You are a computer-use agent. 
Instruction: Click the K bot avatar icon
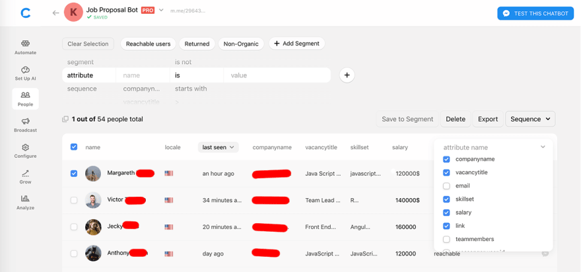[x=73, y=13]
